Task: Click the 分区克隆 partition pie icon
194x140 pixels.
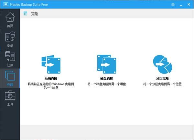Action: [162, 64]
